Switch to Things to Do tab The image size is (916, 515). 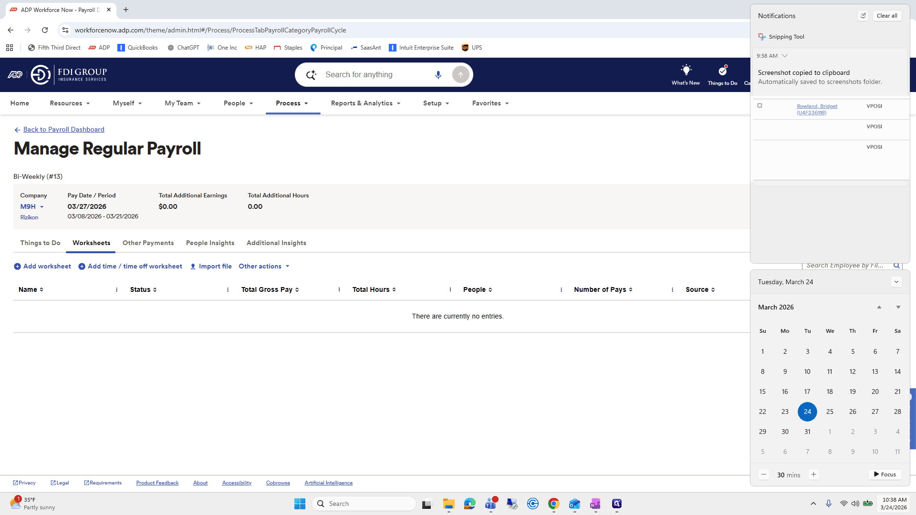[40, 243]
